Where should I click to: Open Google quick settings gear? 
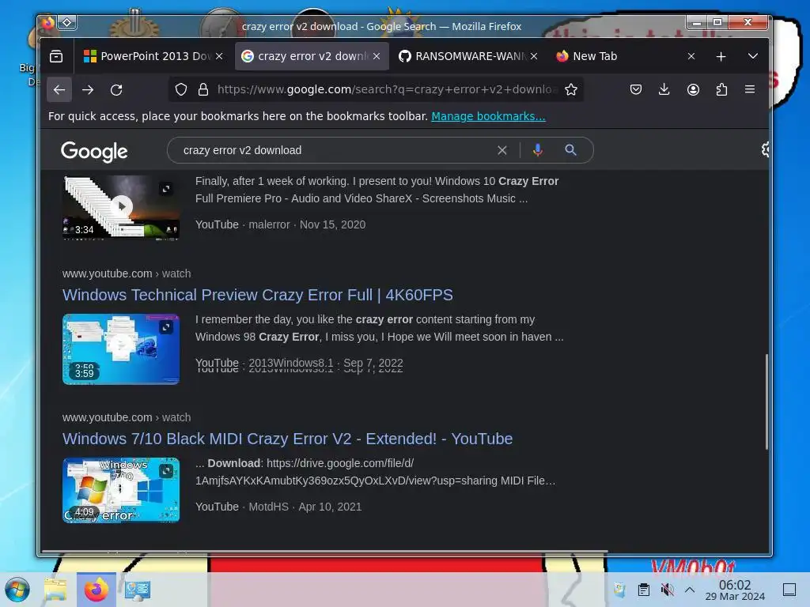tap(766, 149)
